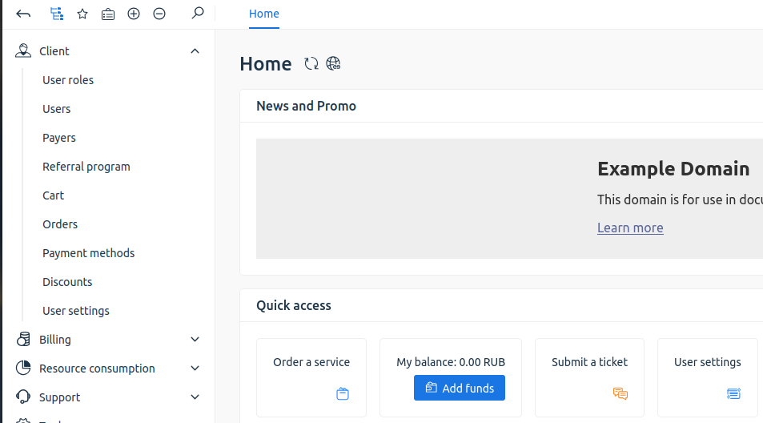Screen dimensions: 763x423
Task: Open the Order a service card
Action: click(311, 377)
